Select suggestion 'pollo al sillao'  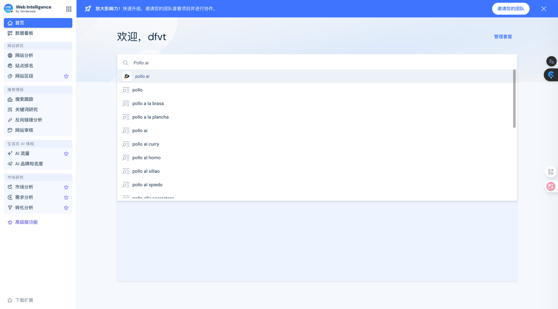pyautogui.click(x=315, y=171)
